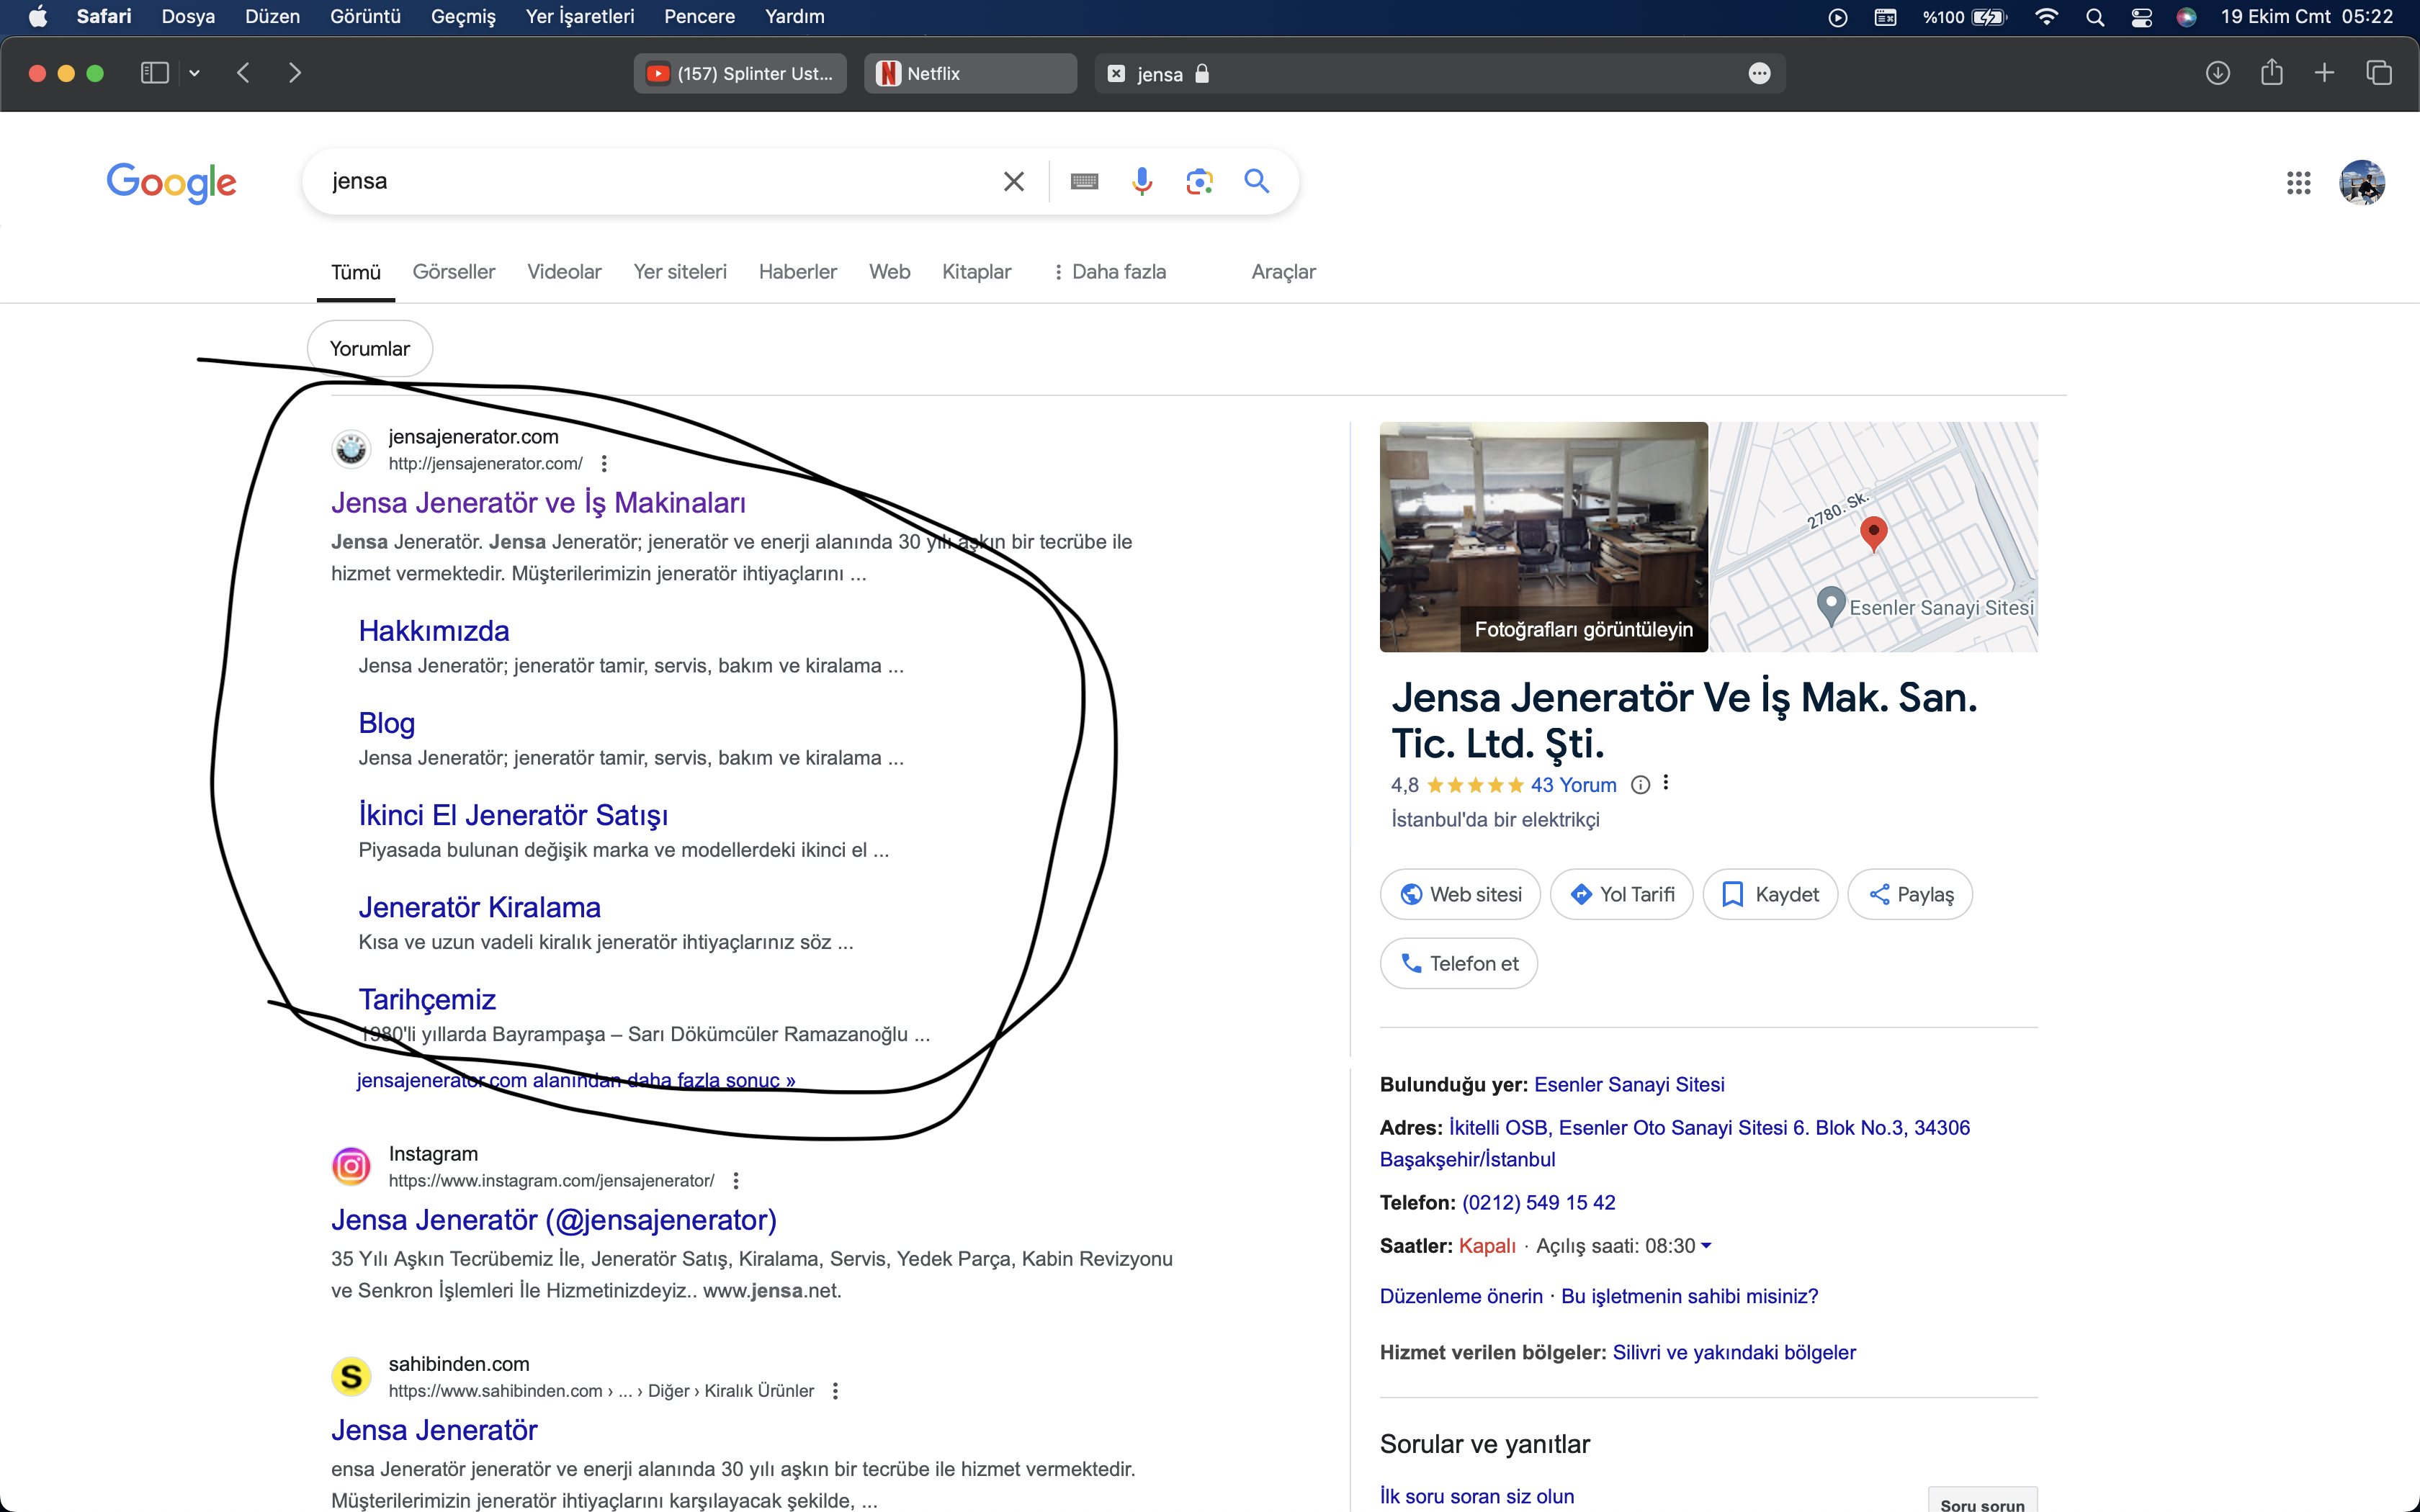Start voice search with the microphone icon
Viewport: 2420px width, 1512px height.
1142,181
